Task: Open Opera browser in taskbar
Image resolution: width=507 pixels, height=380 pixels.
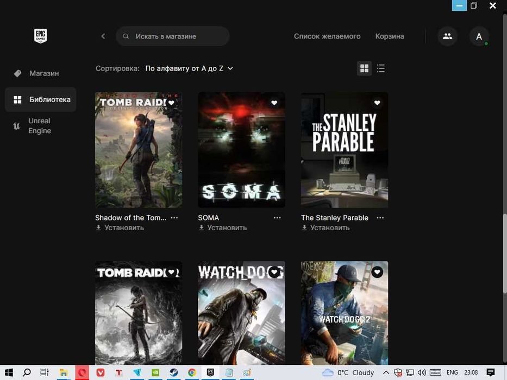Action: tap(82, 373)
